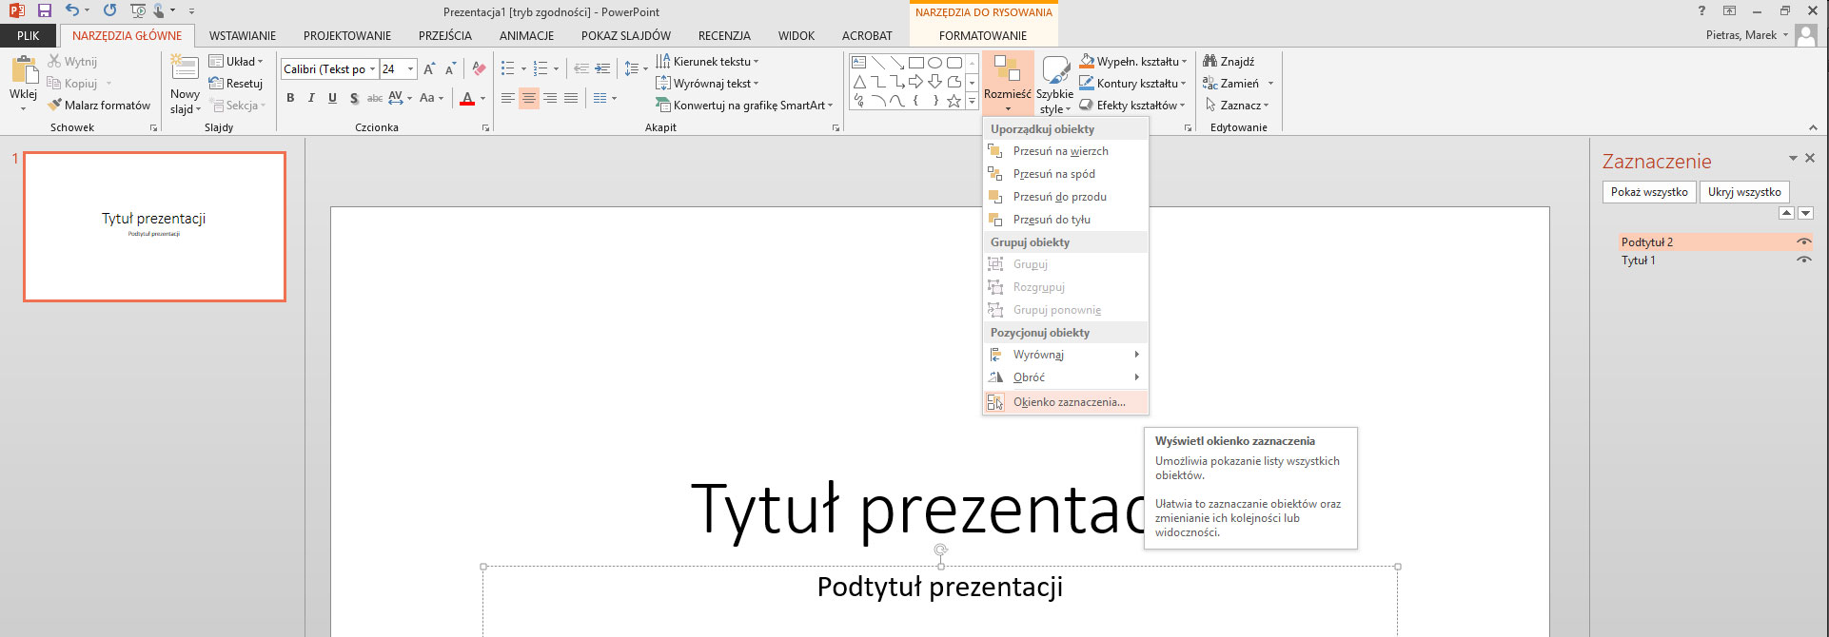Hide the Tytuł 1 object with eye icon

1802,261
